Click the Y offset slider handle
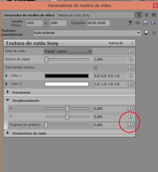Viewport: 158px width, 172px height. 67,117
